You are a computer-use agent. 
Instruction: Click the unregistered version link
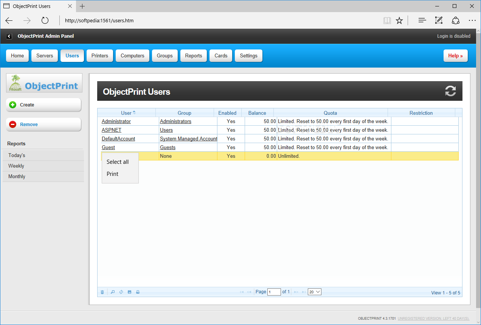[x=433, y=319]
